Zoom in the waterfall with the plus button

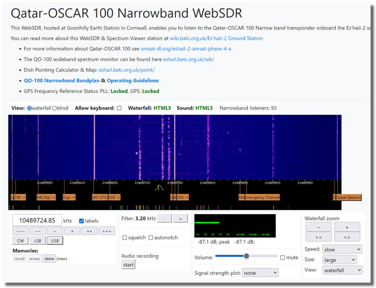tap(347, 227)
